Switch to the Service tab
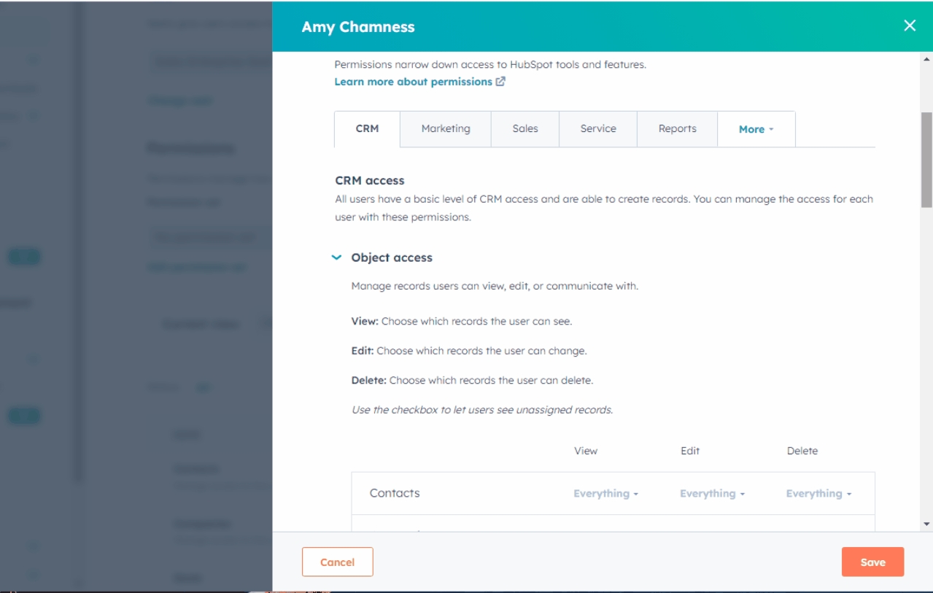 (597, 129)
